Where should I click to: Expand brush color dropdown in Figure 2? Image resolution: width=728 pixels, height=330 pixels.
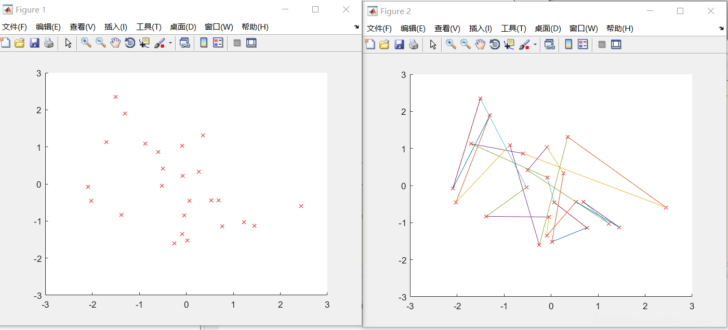tap(535, 45)
